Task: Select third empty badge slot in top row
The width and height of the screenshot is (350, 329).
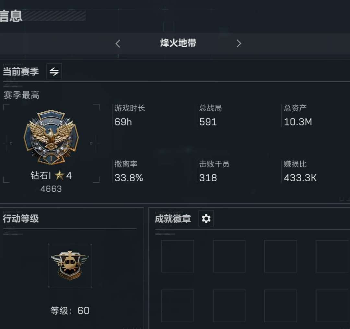Action: point(281,256)
